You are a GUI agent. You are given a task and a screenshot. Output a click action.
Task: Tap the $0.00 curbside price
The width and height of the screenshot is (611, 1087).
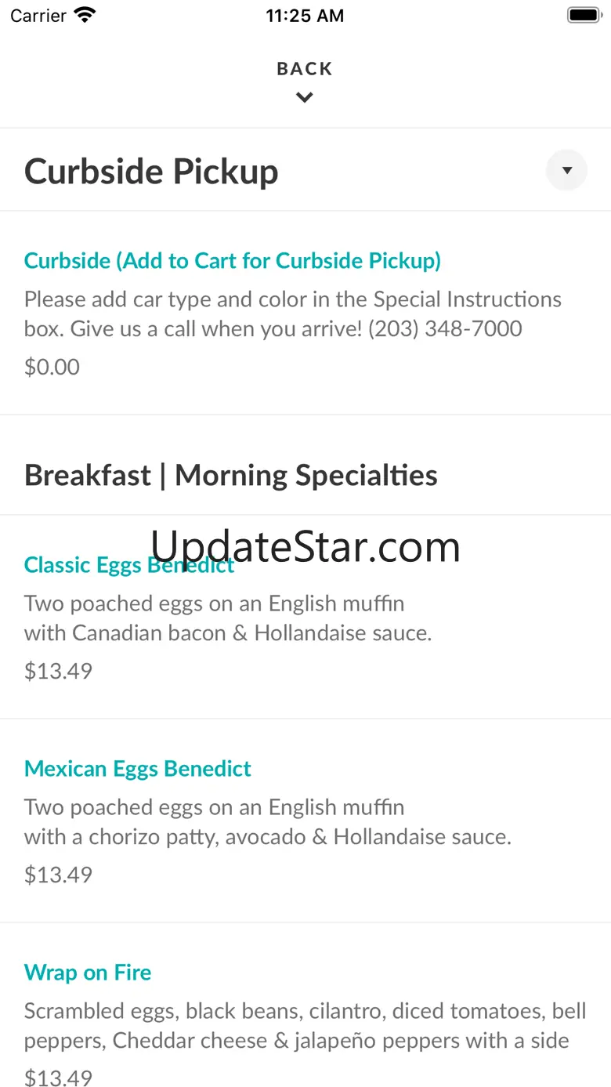pyautogui.click(x=52, y=367)
